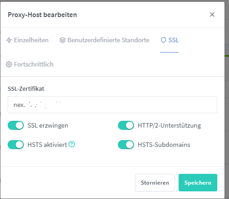Screen dimensions: 229x199
Task: Click the Speichern button
Action: [x=198, y=182]
